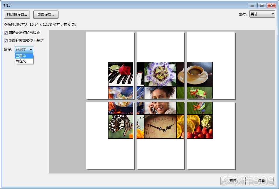The width and height of the screenshot is (279, 189).
Task: Click the 偏移 label text
Action: pyautogui.click(x=8, y=49)
